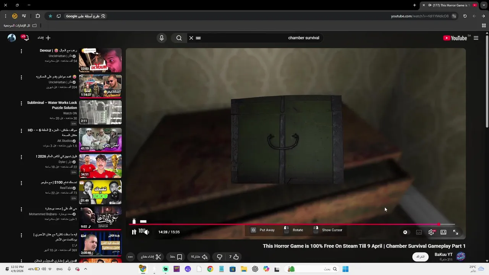Mute the video volume speaker icon

click(x=147, y=232)
